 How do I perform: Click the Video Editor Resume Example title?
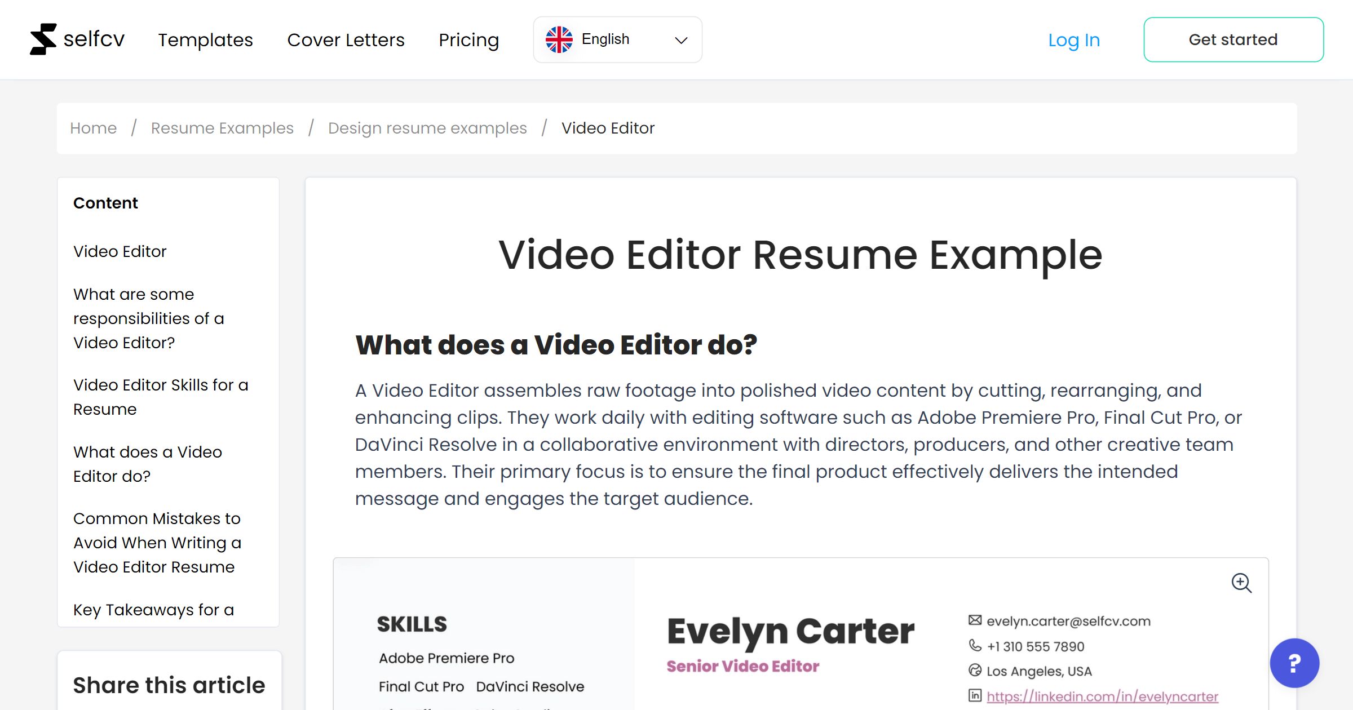800,255
